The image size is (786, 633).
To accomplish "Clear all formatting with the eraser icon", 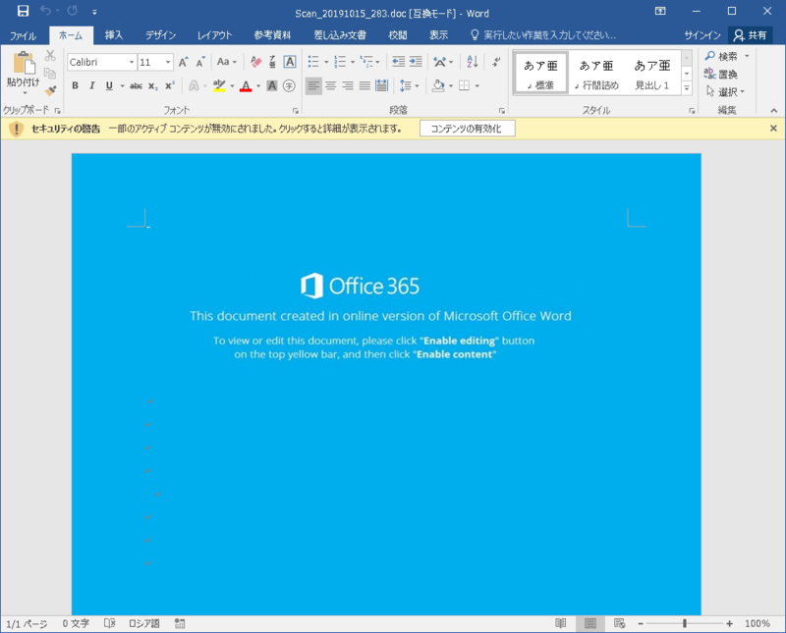I will point(255,62).
